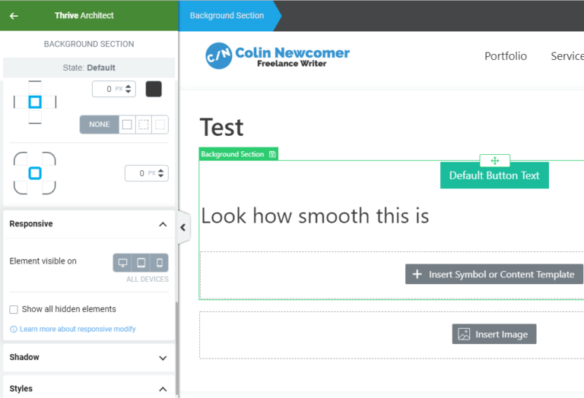The image size is (584, 398).
Task: Select all-corners center square in radius diagram
Action: (x=35, y=173)
